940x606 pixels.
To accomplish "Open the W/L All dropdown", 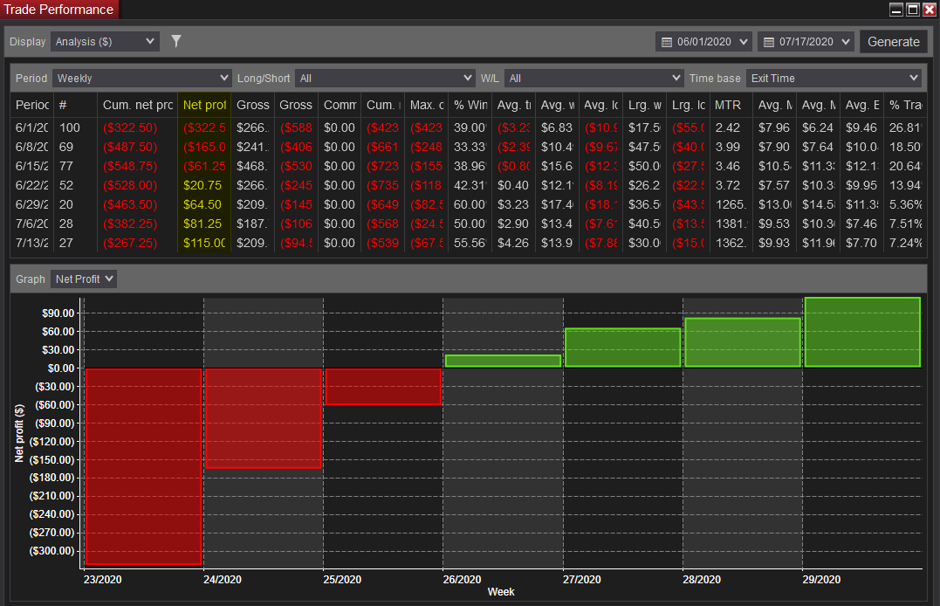I will point(594,78).
